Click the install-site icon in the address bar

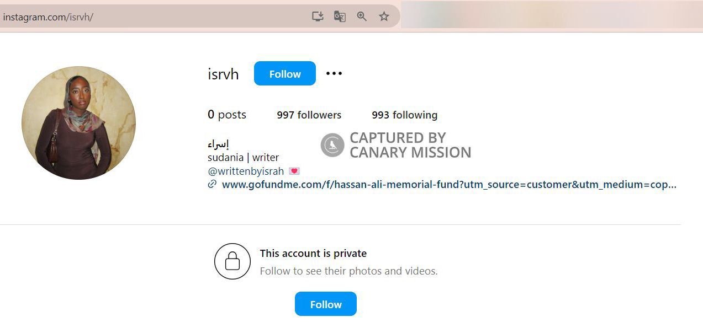(x=318, y=17)
